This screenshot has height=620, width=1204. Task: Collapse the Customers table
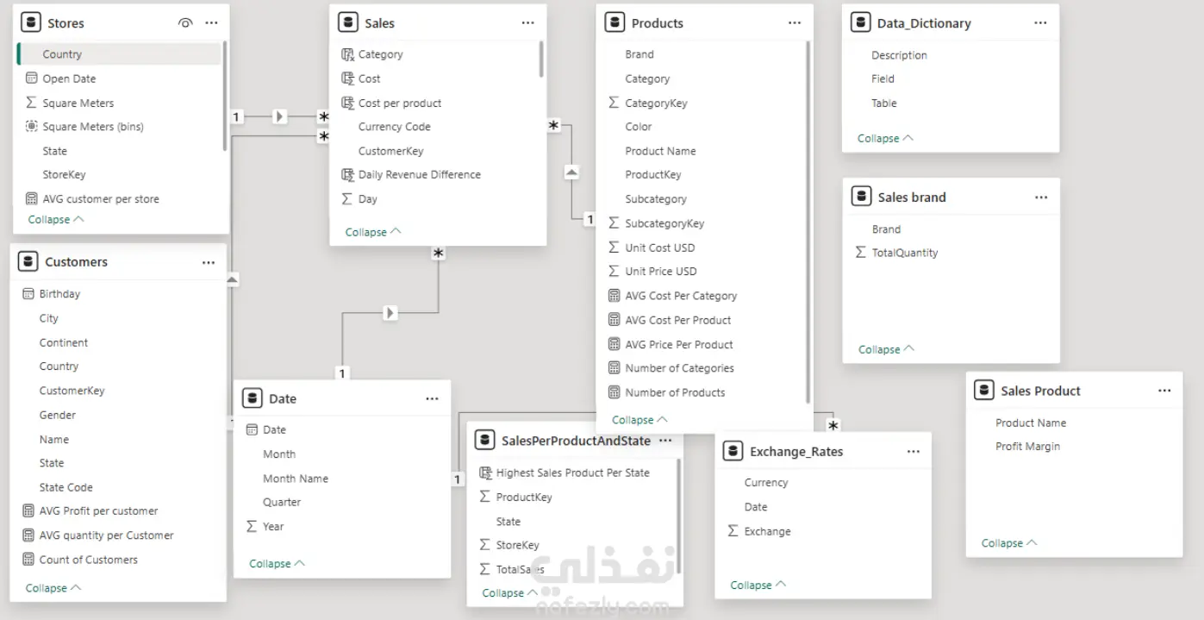pyautogui.click(x=53, y=588)
